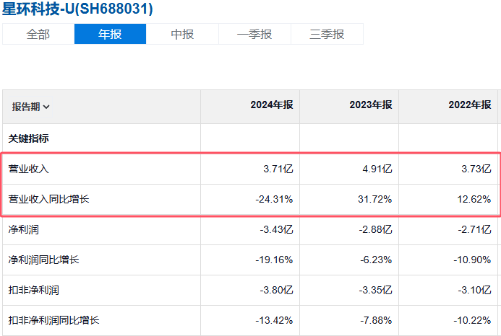This screenshot has width=501, height=336.
Task: Select the 年报 tab
Action: click(x=110, y=34)
